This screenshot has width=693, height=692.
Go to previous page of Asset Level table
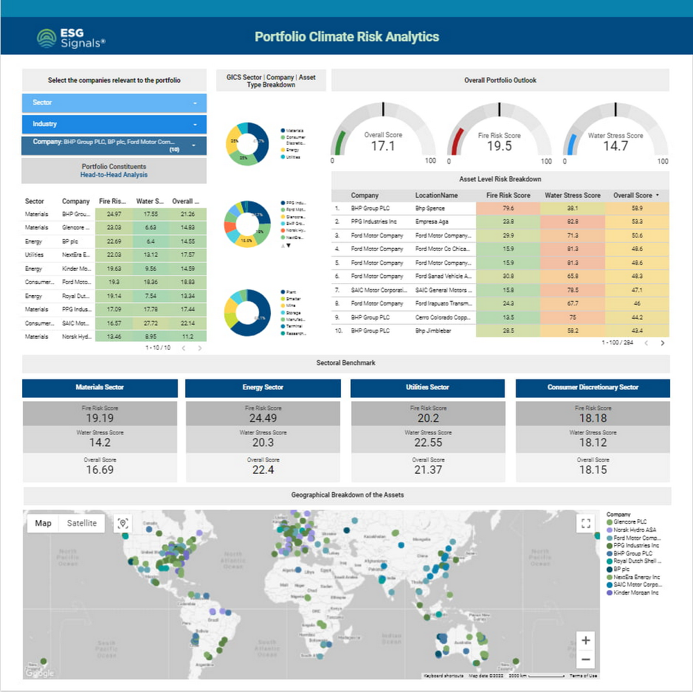(x=647, y=343)
